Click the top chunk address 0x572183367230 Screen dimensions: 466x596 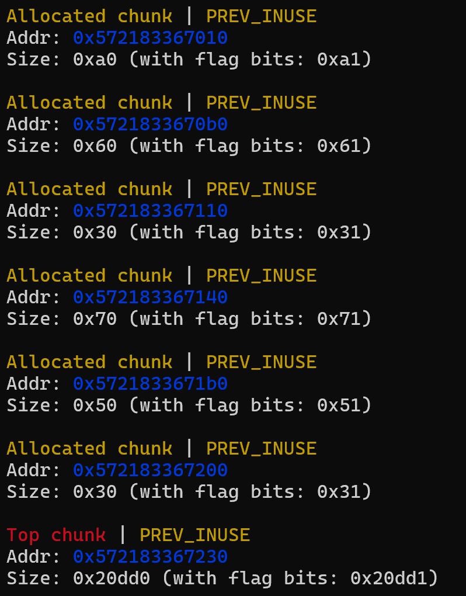click(x=150, y=557)
